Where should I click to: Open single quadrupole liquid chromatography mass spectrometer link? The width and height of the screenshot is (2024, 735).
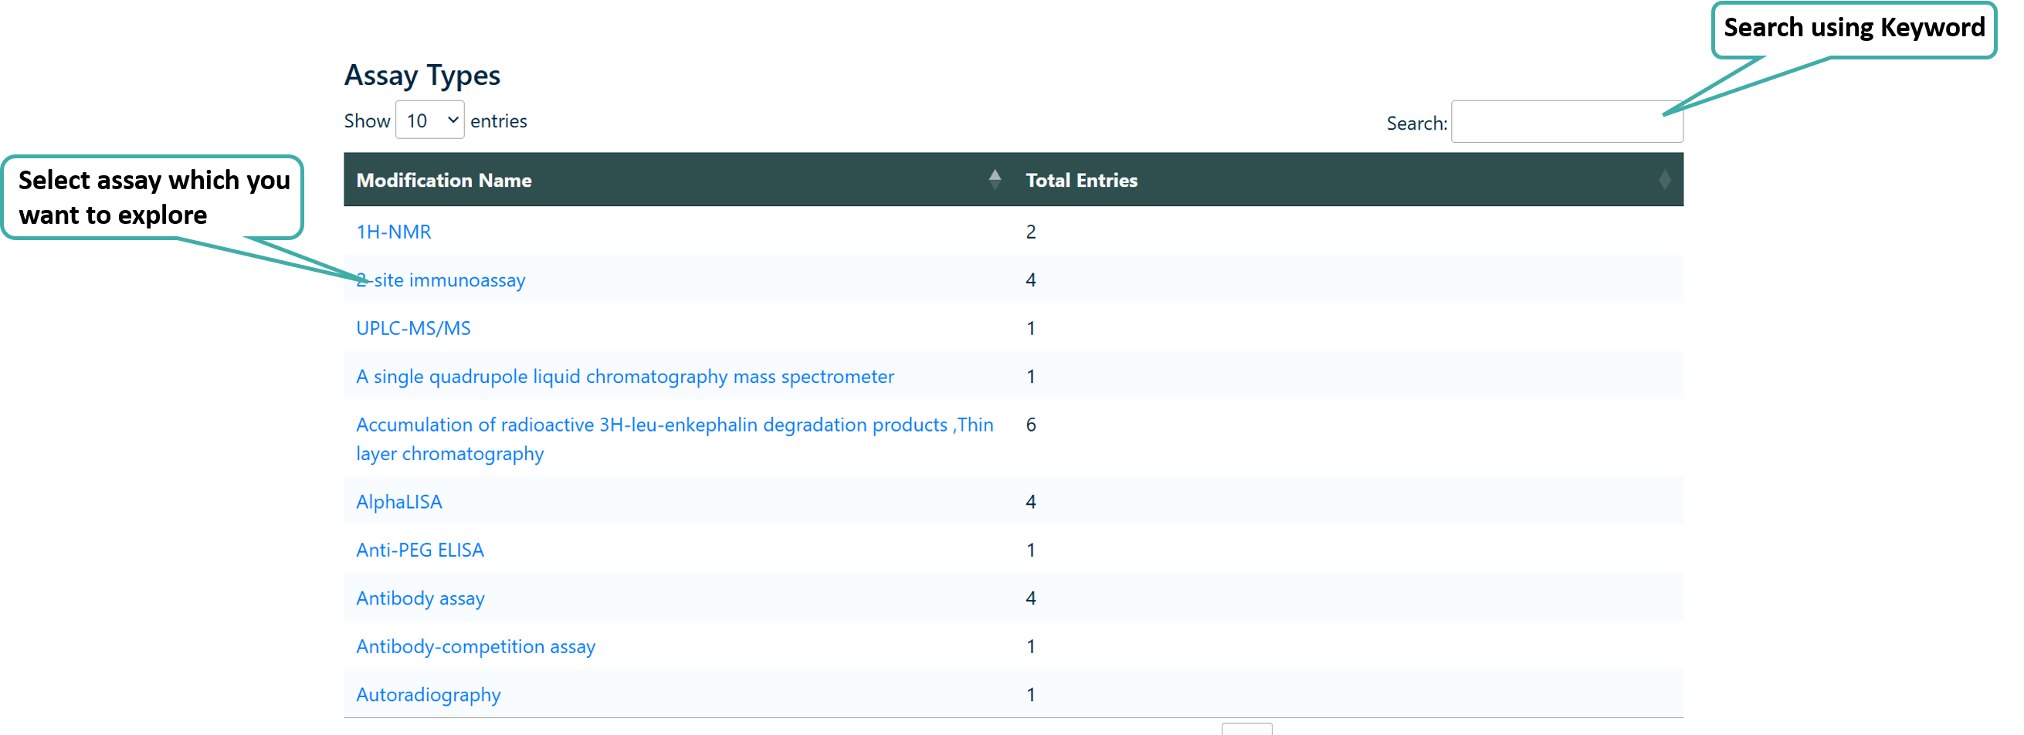coord(625,377)
